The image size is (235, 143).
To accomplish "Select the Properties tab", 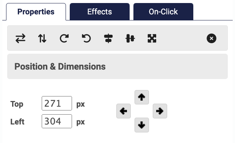I will [x=36, y=12].
